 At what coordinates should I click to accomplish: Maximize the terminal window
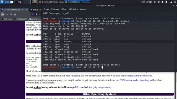pos(174,6)
